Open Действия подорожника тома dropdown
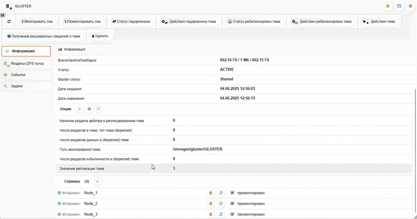The height and width of the screenshot is (219, 417). tap(189, 21)
